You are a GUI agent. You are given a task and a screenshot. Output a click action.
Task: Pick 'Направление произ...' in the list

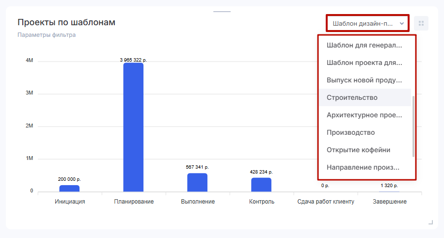click(x=365, y=167)
